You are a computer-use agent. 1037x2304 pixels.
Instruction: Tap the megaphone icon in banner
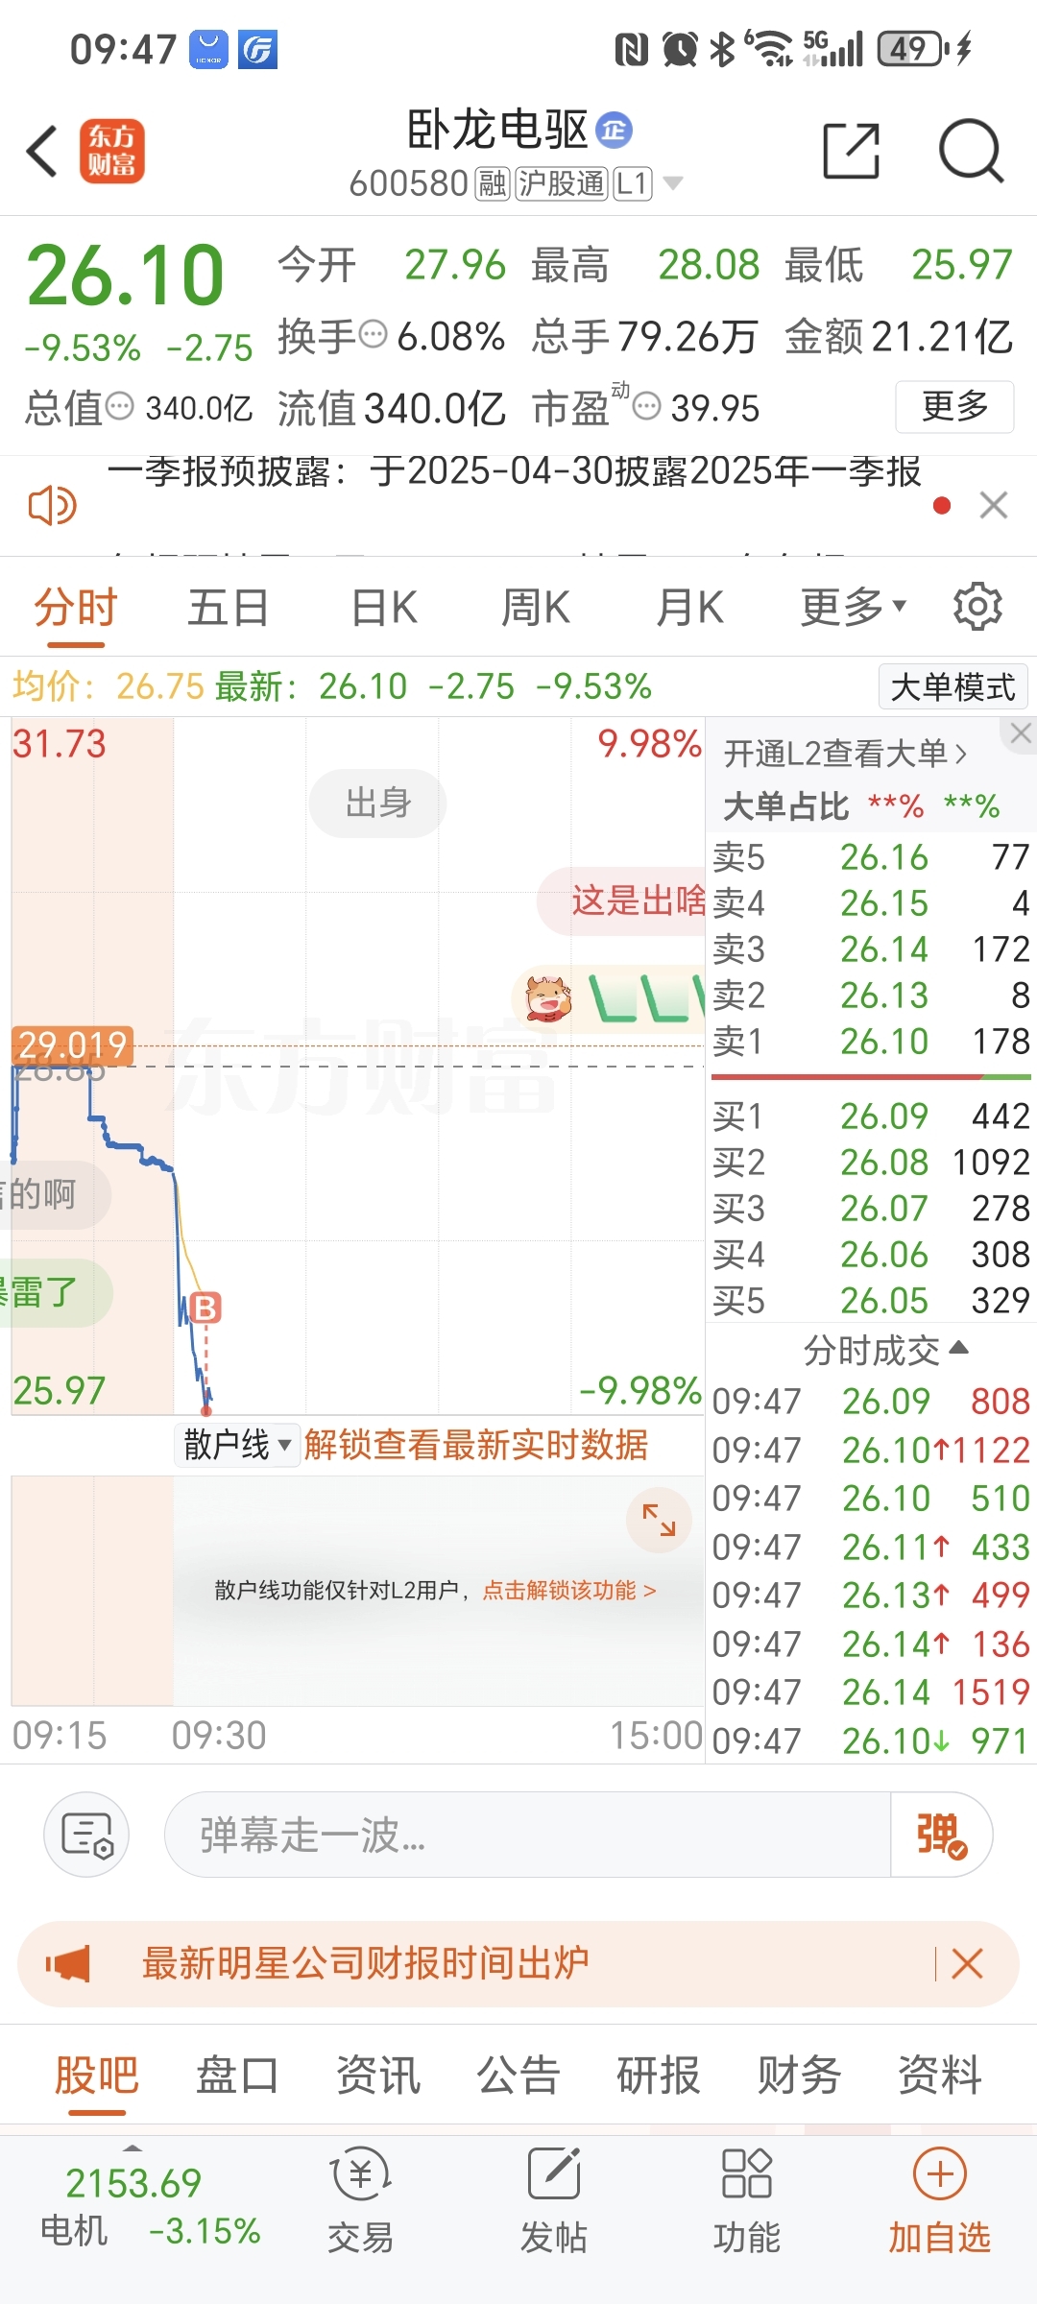click(x=68, y=1964)
